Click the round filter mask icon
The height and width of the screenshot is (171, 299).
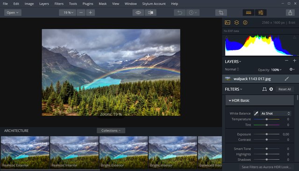tap(271, 89)
